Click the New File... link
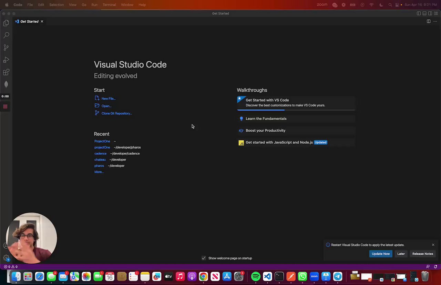This screenshot has height=285, width=441. coord(108,99)
